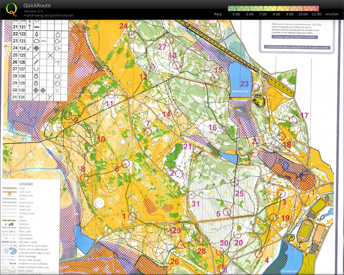The width and height of the screenshot is (344, 275).
Task: Click the 'park road' legend entry
Action: pos(24,192)
